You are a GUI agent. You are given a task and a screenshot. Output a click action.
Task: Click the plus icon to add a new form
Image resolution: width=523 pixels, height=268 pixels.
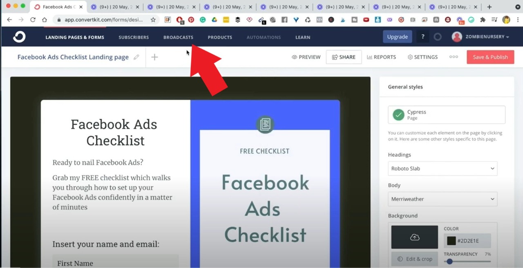point(154,57)
